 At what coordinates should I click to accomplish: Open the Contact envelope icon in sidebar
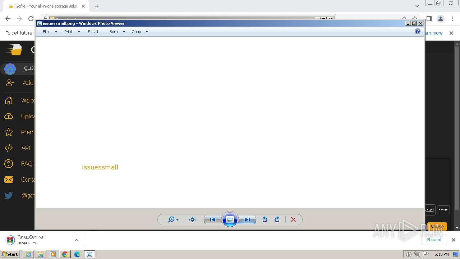[x=9, y=180]
